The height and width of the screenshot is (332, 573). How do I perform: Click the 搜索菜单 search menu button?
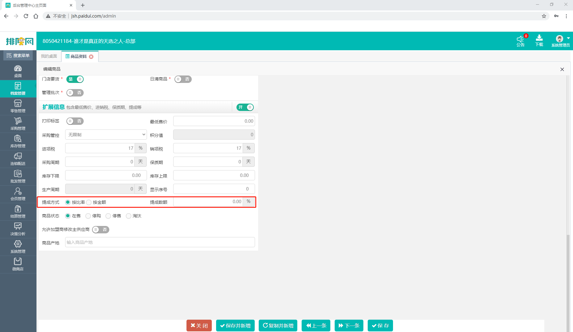(x=18, y=55)
